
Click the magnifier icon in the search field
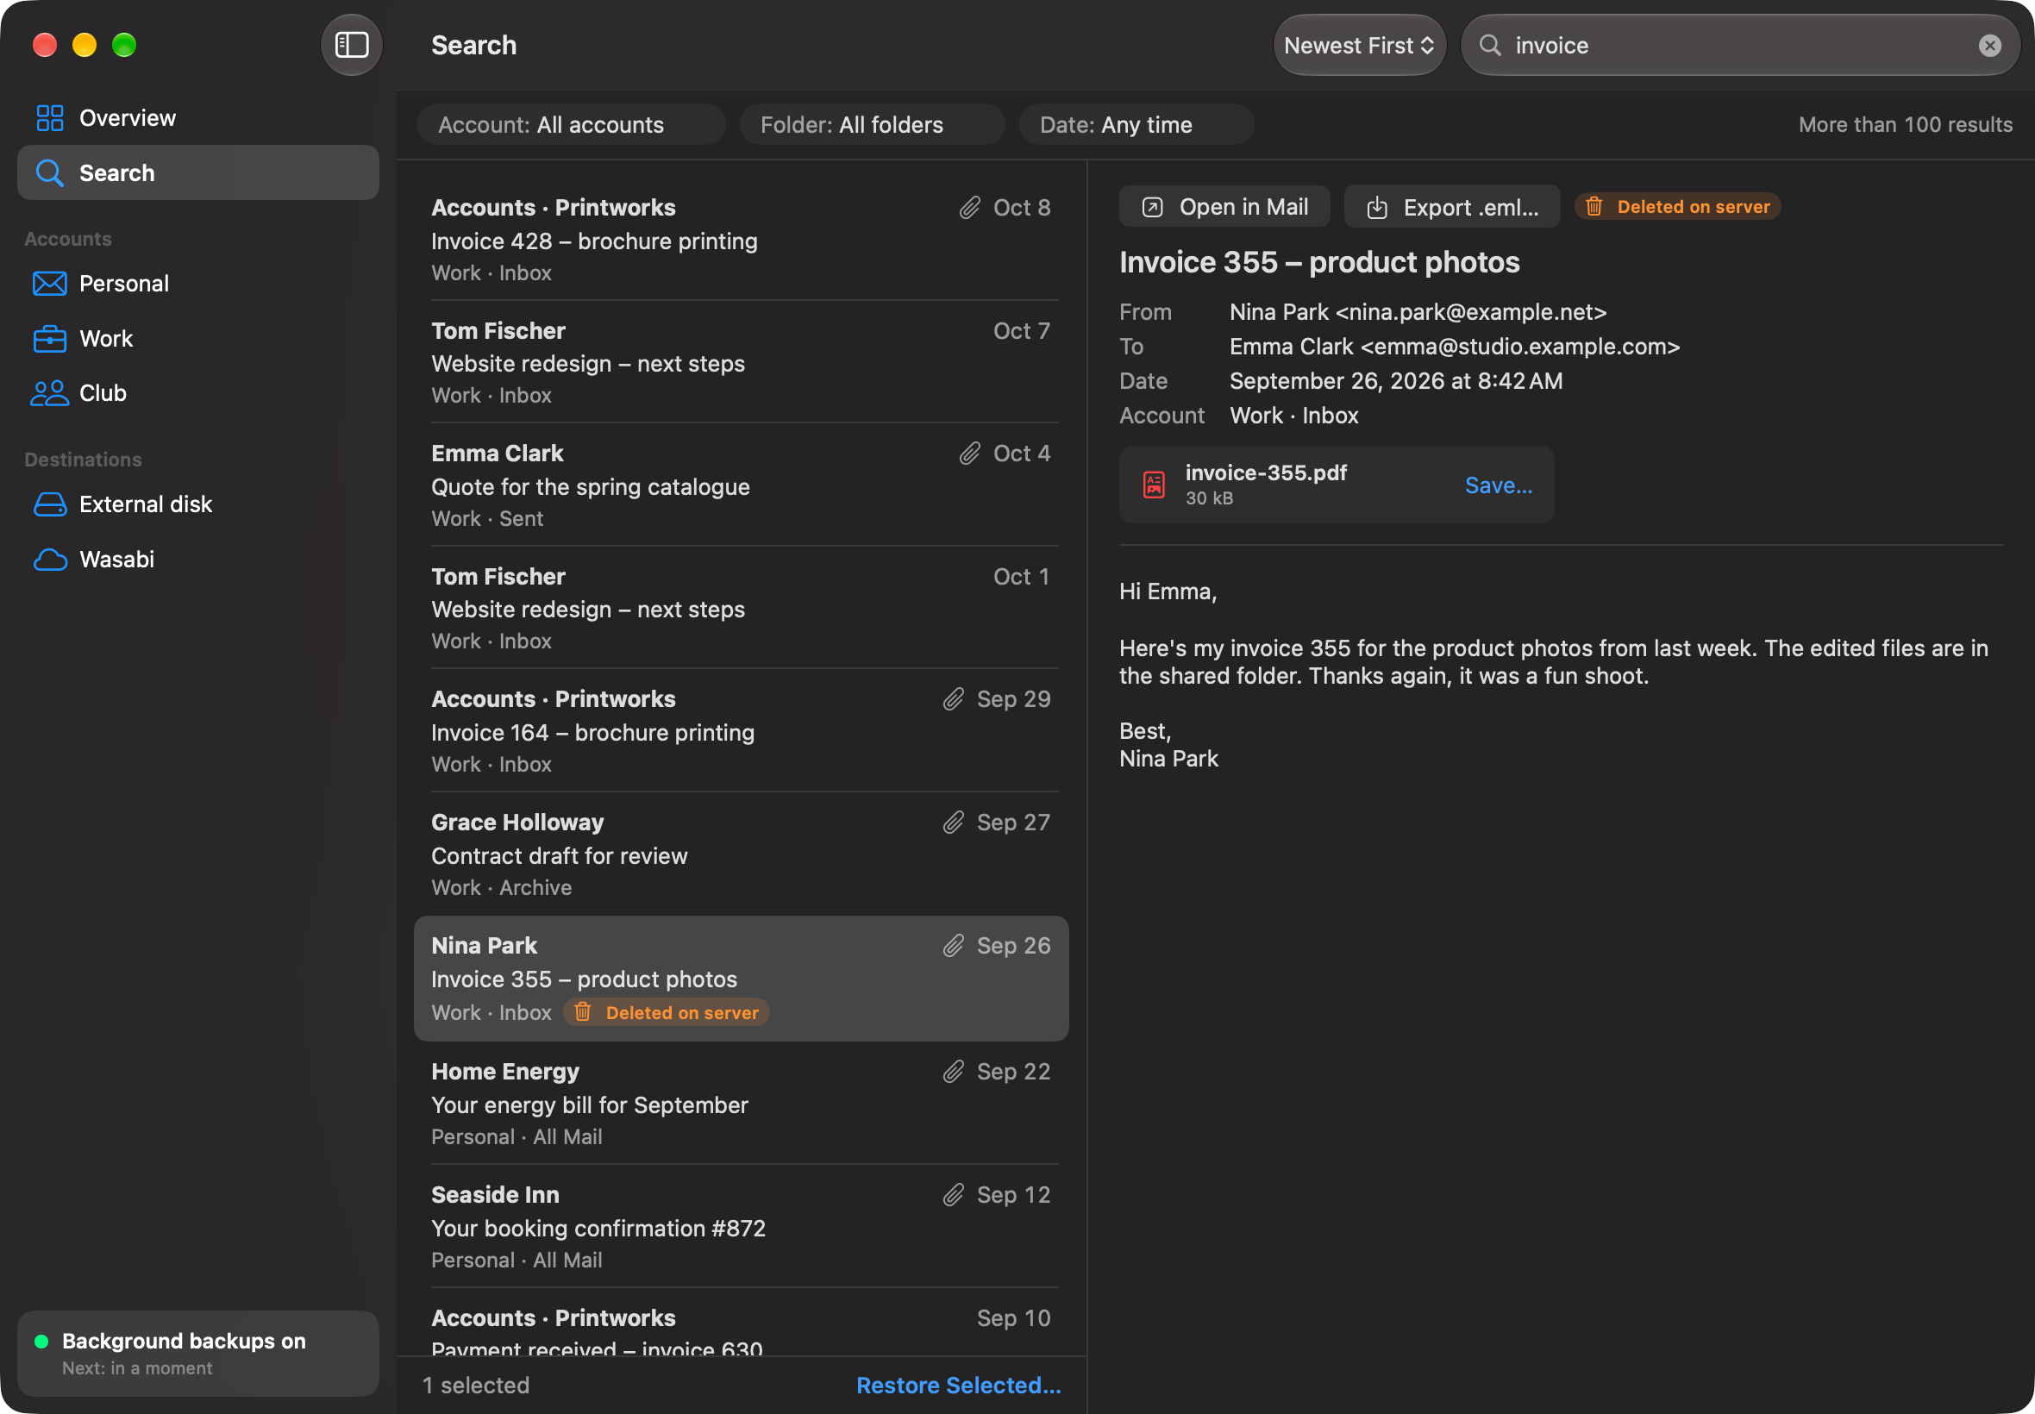coord(1490,45)
